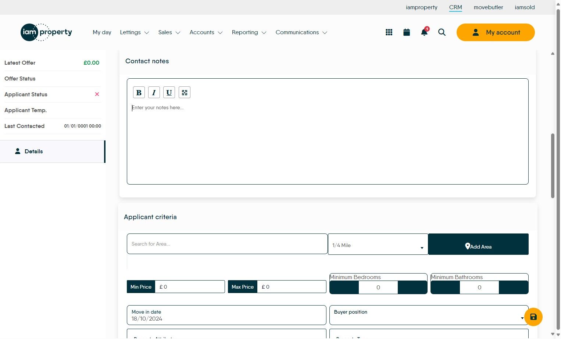Expand the Communications menu
The image size is (561, 339).
pyautogui.click(x=301, y=32)
